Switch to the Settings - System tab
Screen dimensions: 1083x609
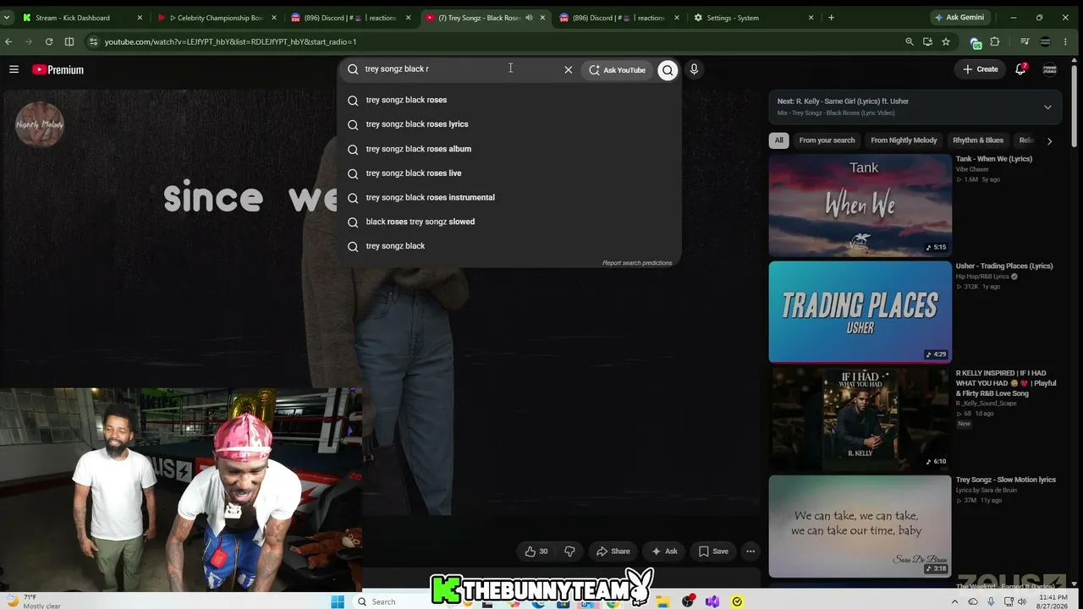(x=753, y=18)
